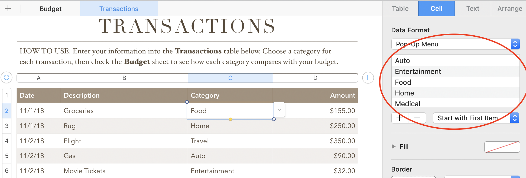The width and height of the screenshot is (526, 178).
Task: Expand the Fill disclosure triangle
Action: [394, 146]
